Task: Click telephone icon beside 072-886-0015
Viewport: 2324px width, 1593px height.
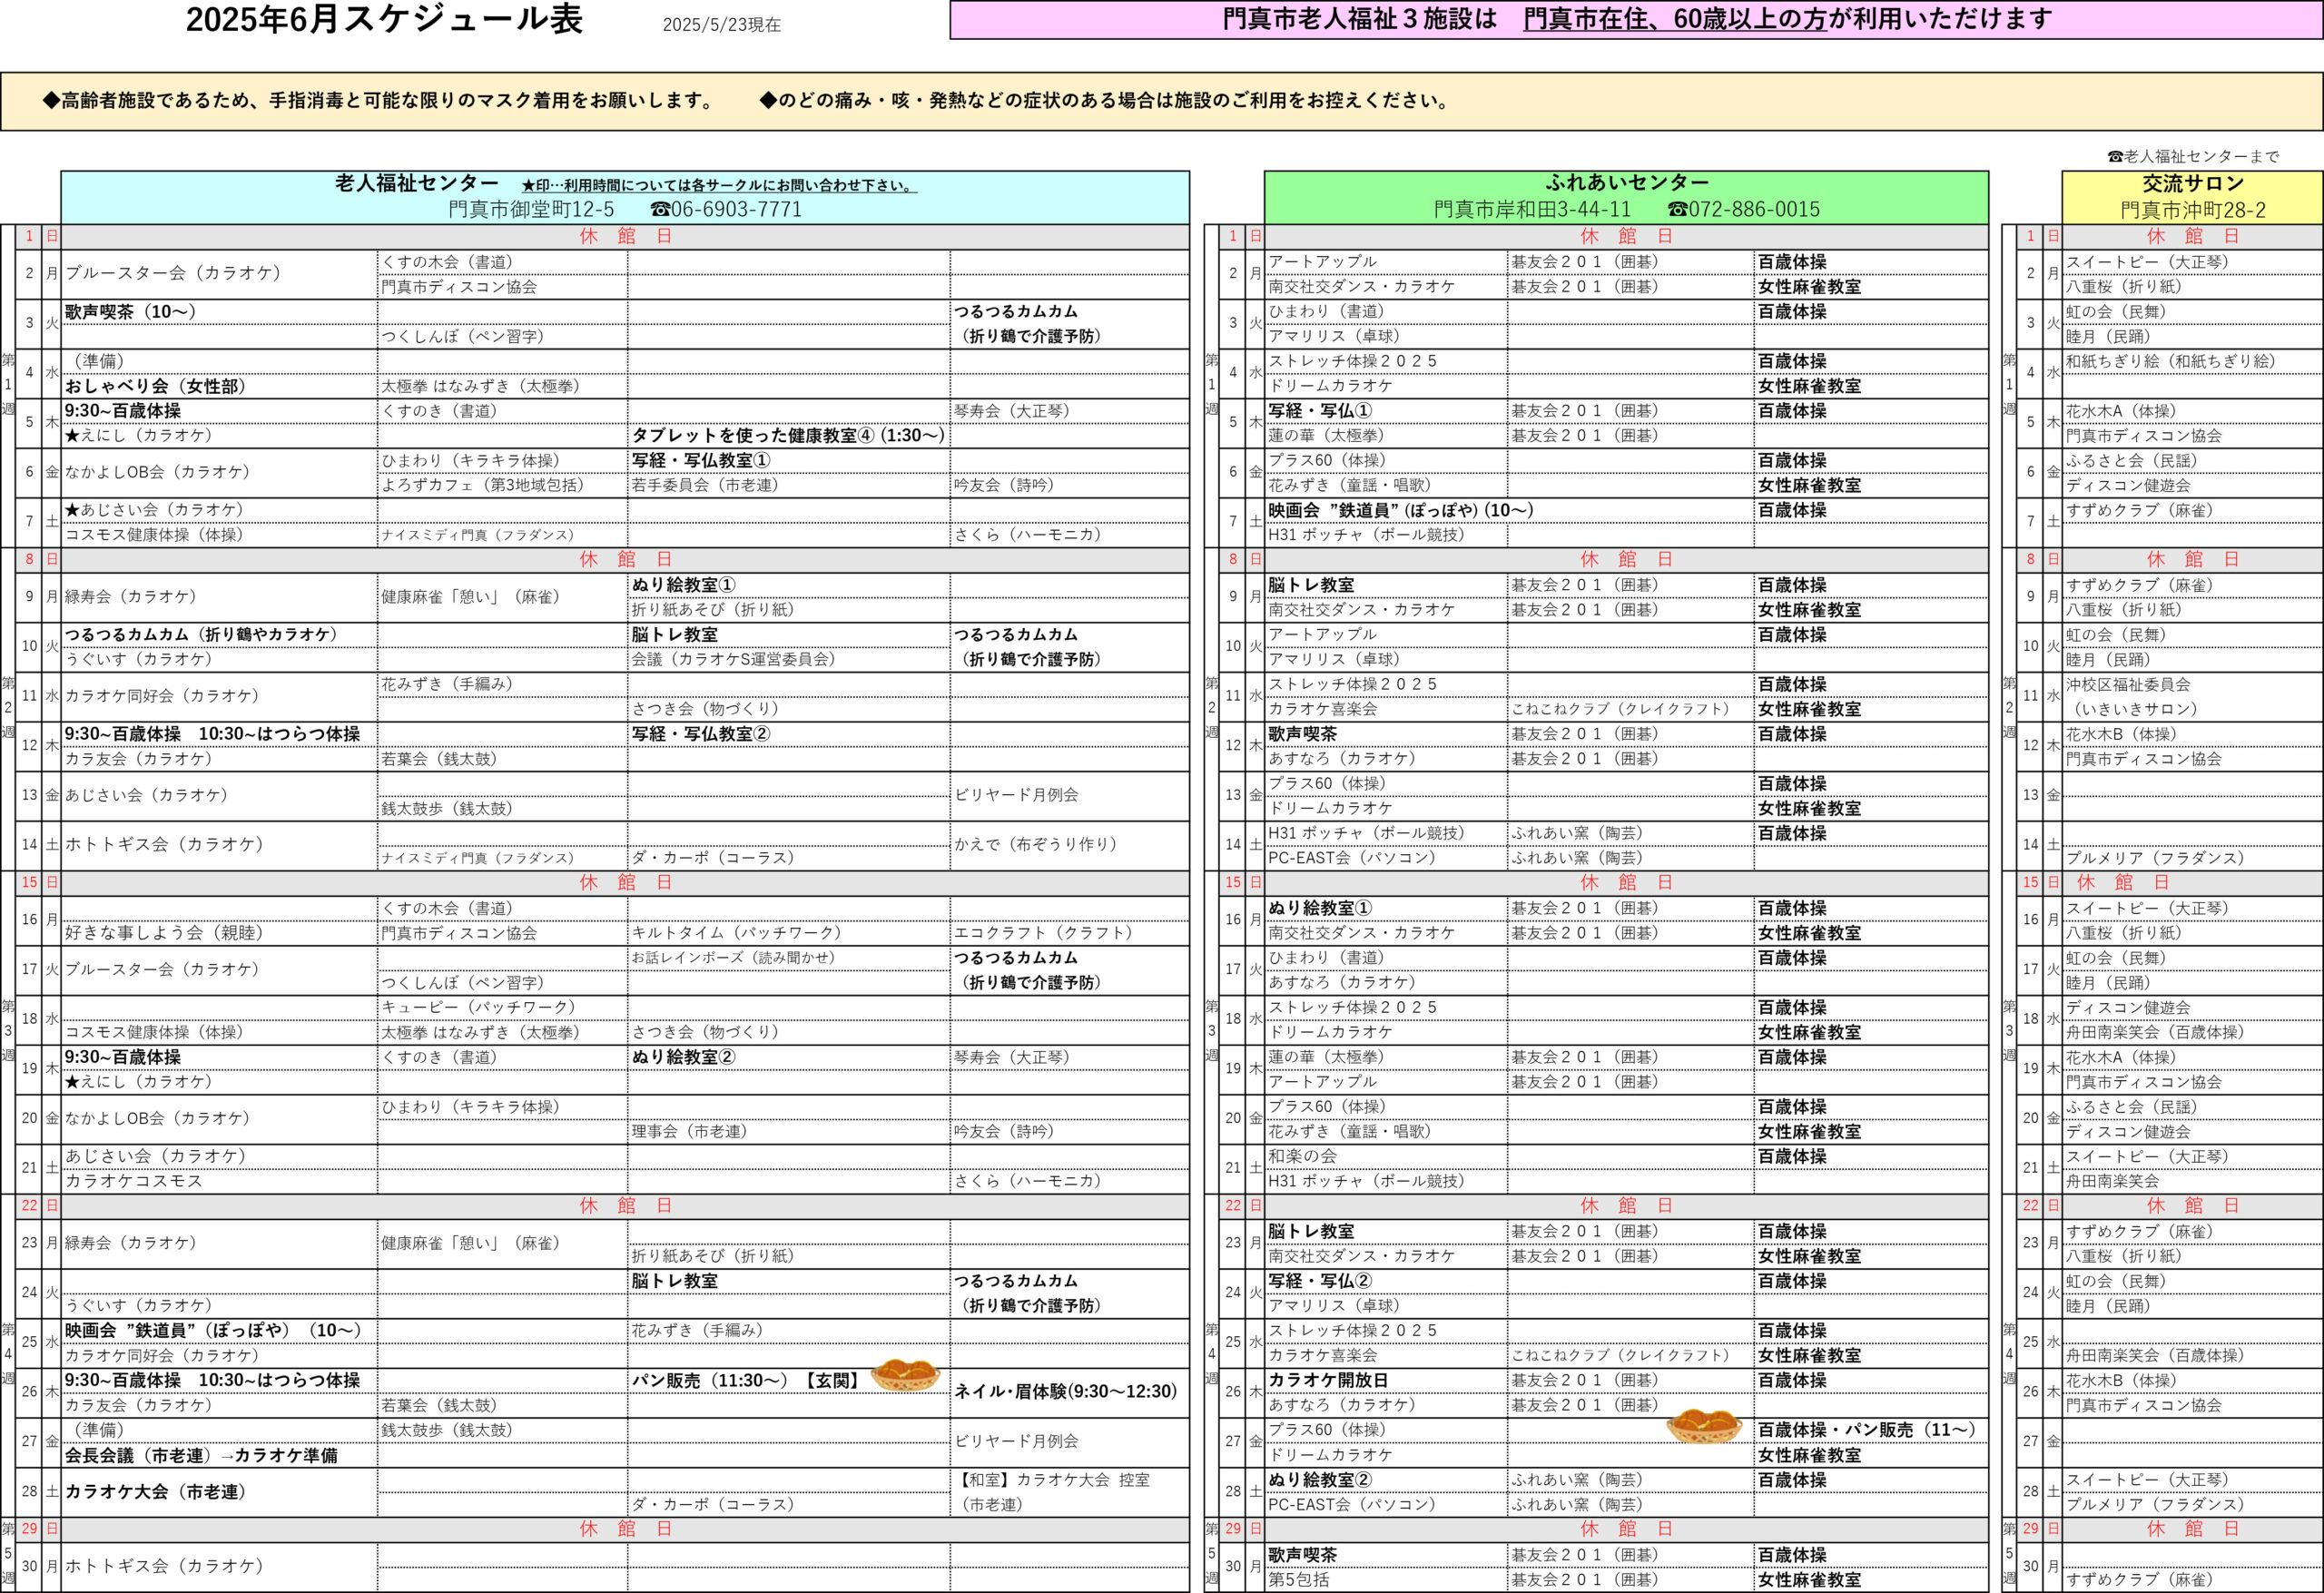Action: [1677, 210]
